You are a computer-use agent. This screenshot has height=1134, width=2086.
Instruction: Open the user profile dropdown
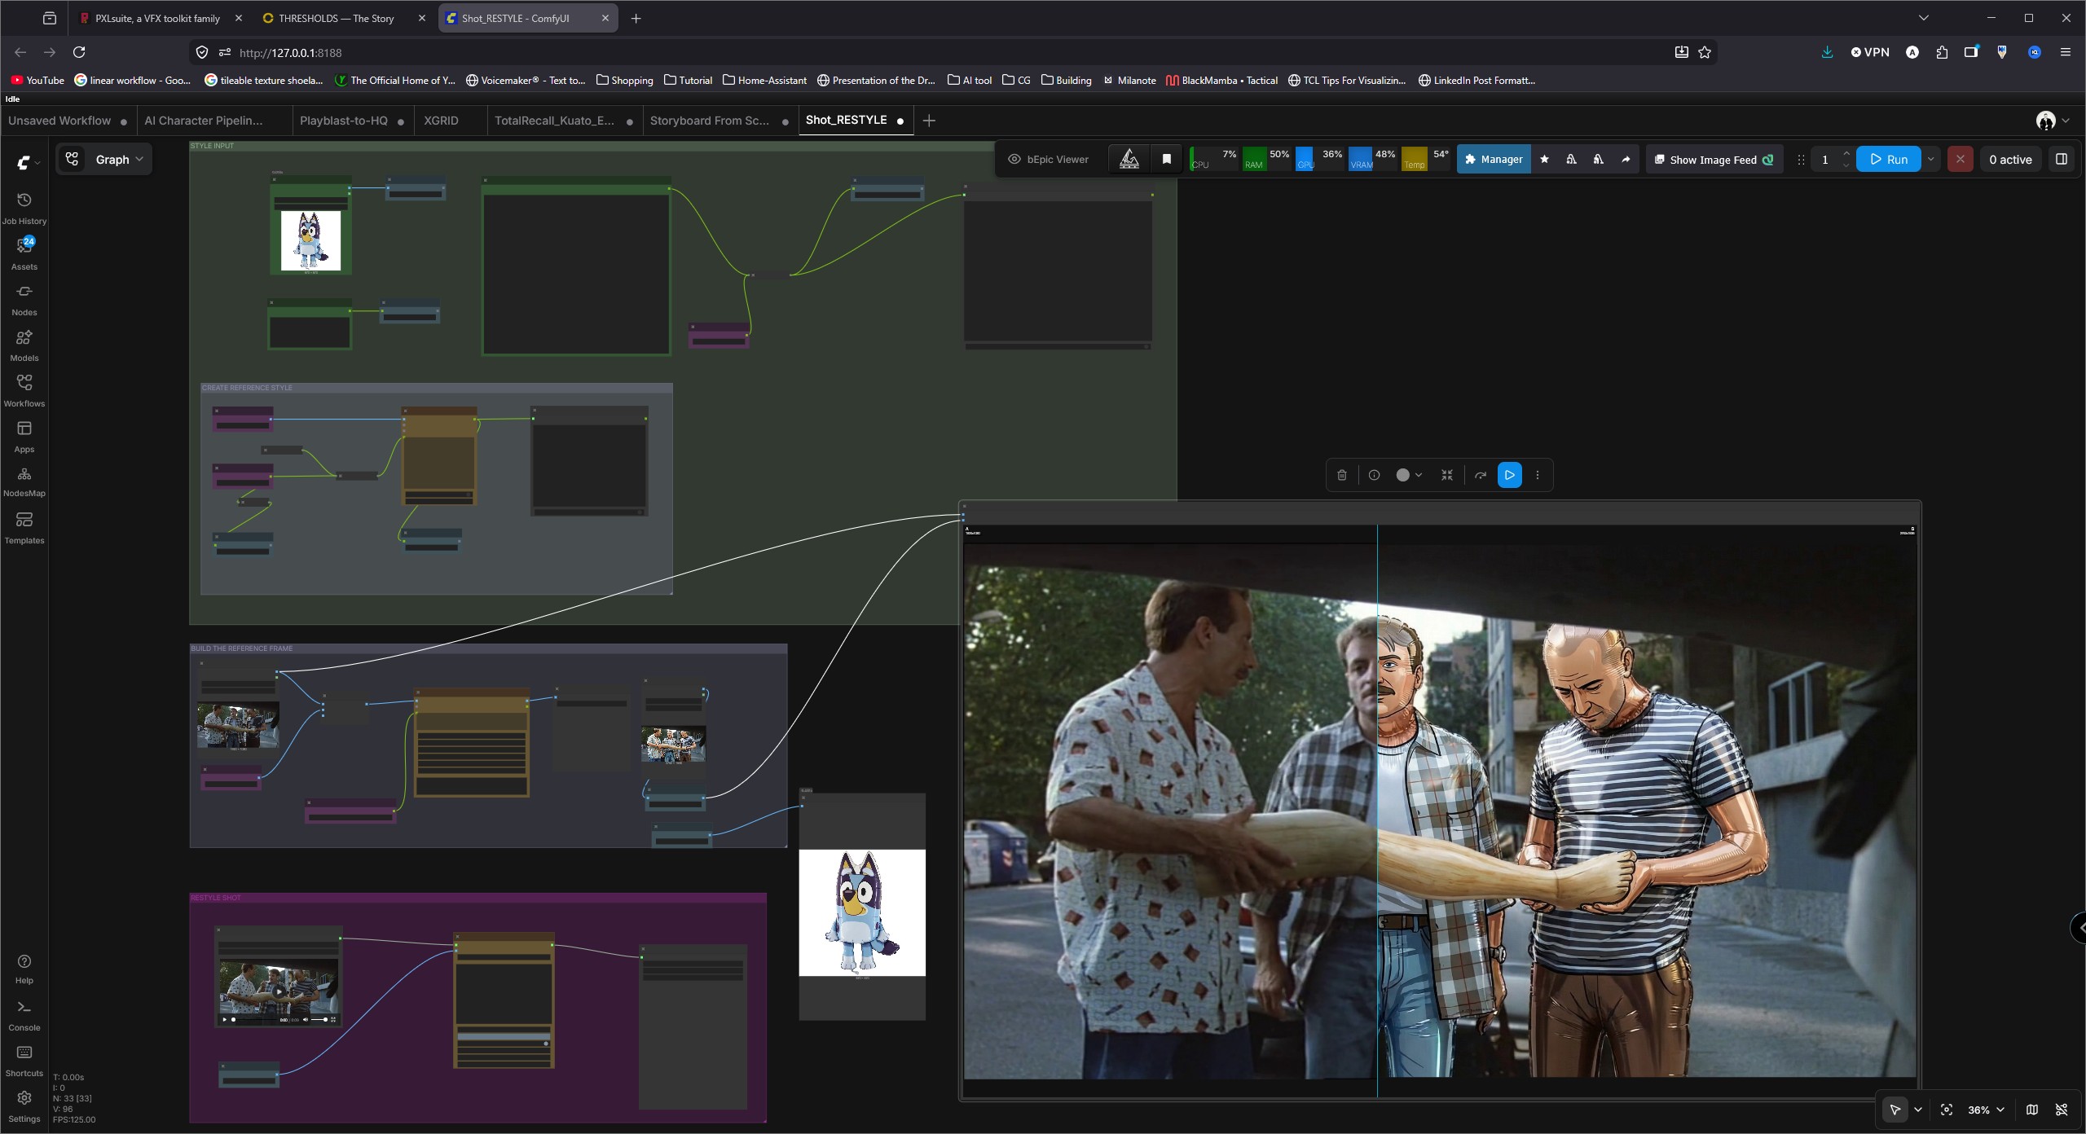[x=2053, y=121]
